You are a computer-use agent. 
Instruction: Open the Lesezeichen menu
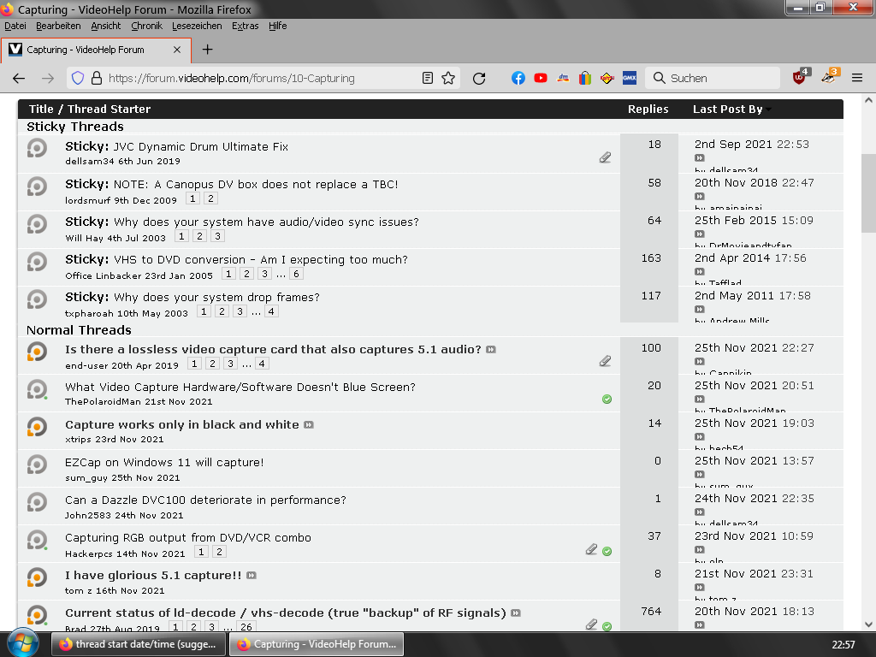[197, 26]
